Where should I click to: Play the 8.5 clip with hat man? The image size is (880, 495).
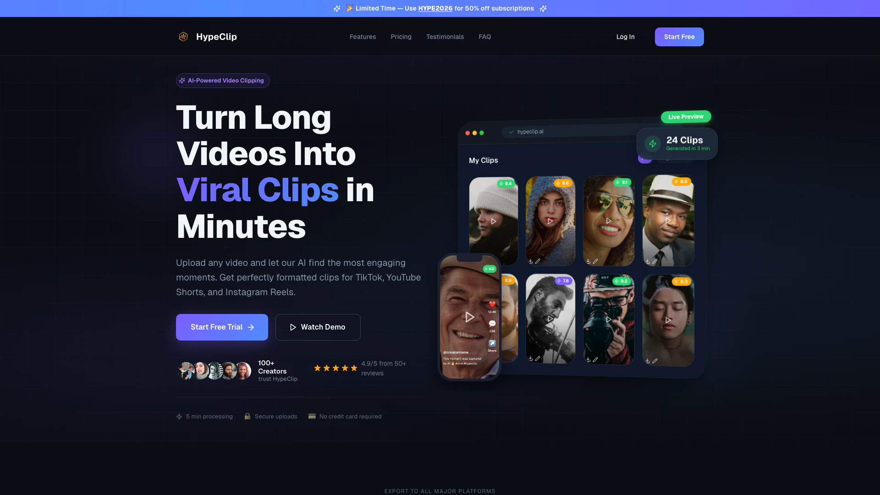pos(668,220)
